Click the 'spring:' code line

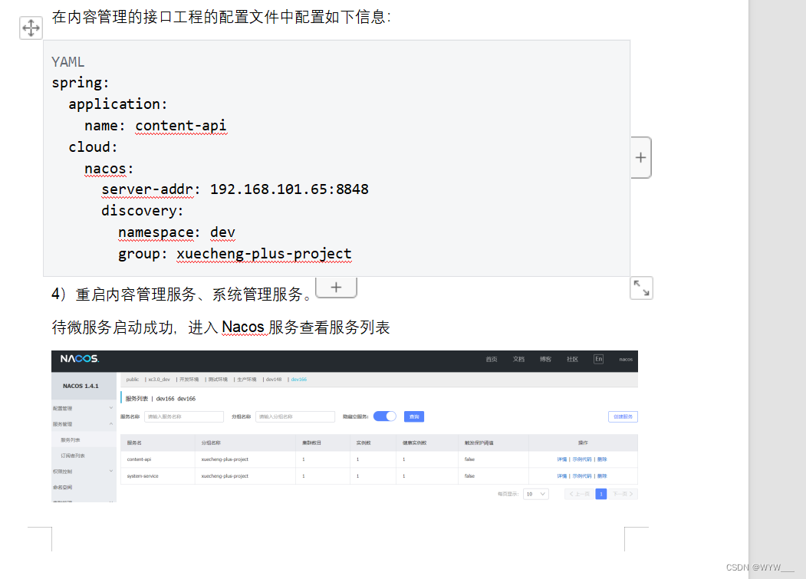[x=81, y=83]
